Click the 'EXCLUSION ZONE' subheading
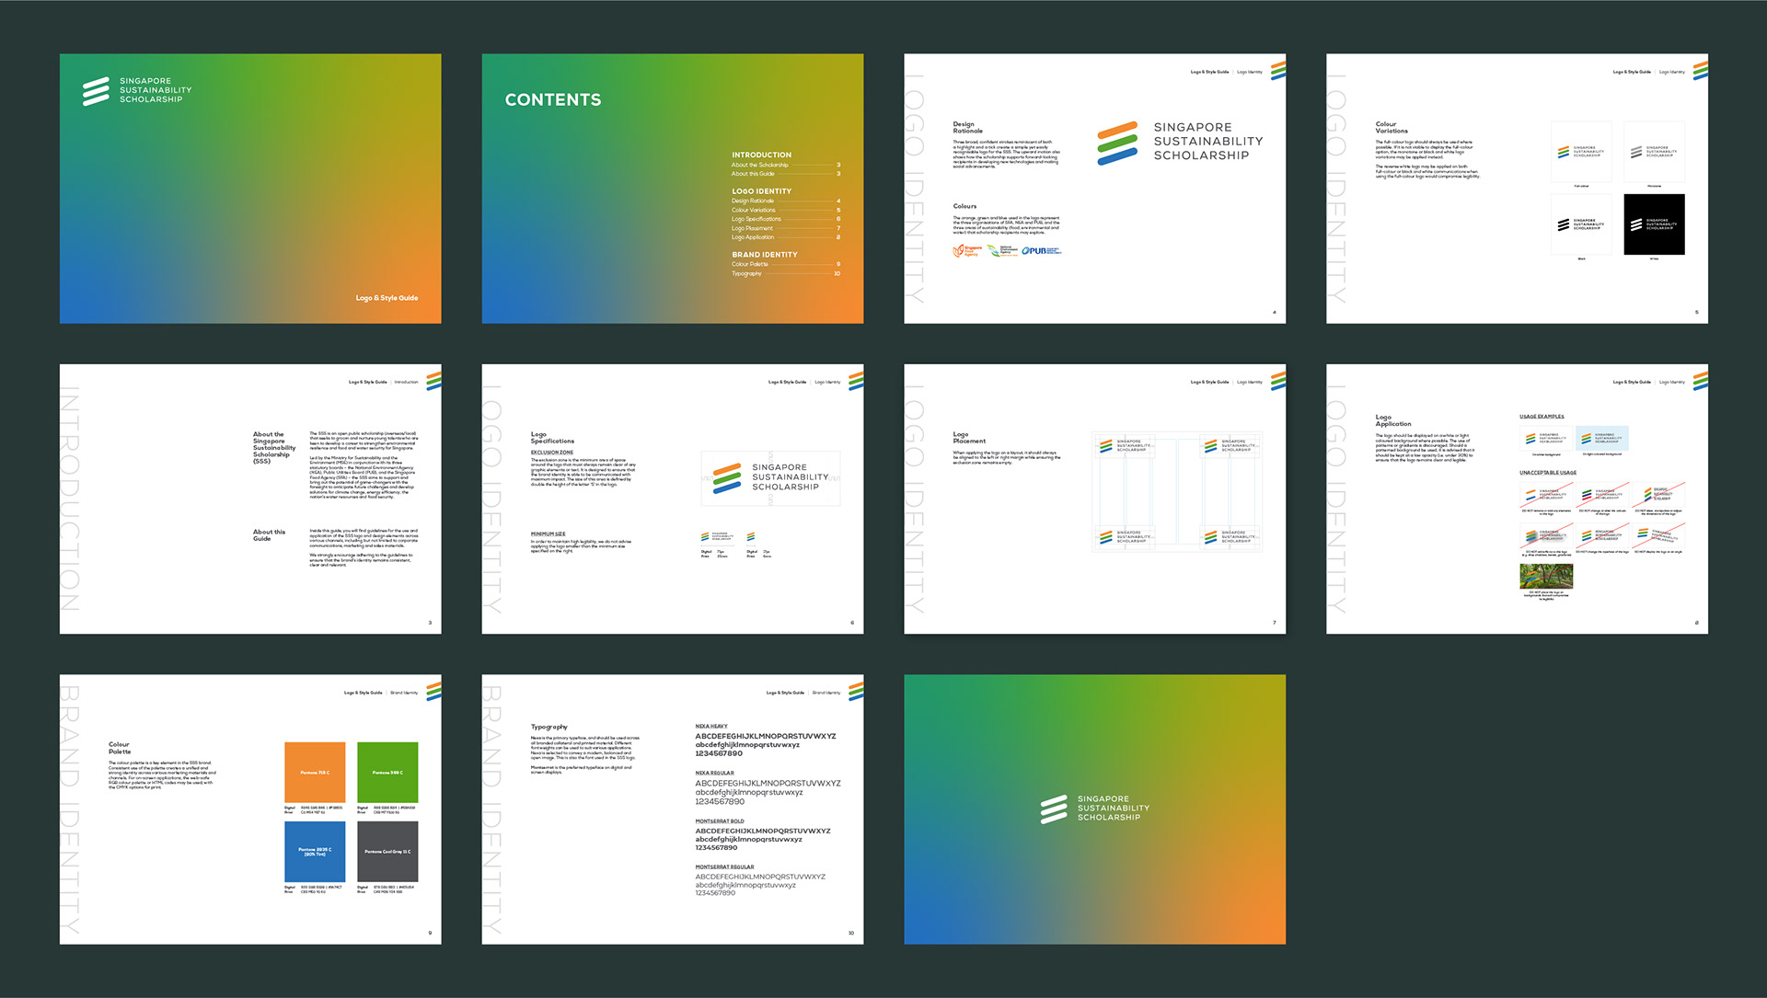This screenshot has height=998, width=1767. pyautogui.click(x=551, y=453)
